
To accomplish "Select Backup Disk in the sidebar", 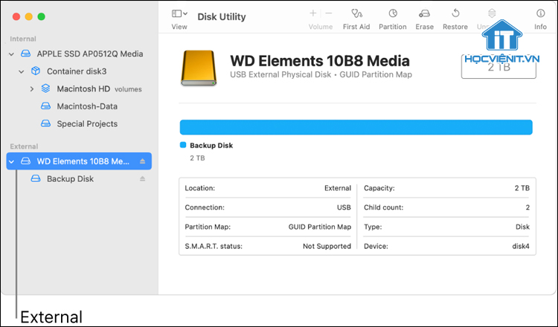I will click(70, 178).
